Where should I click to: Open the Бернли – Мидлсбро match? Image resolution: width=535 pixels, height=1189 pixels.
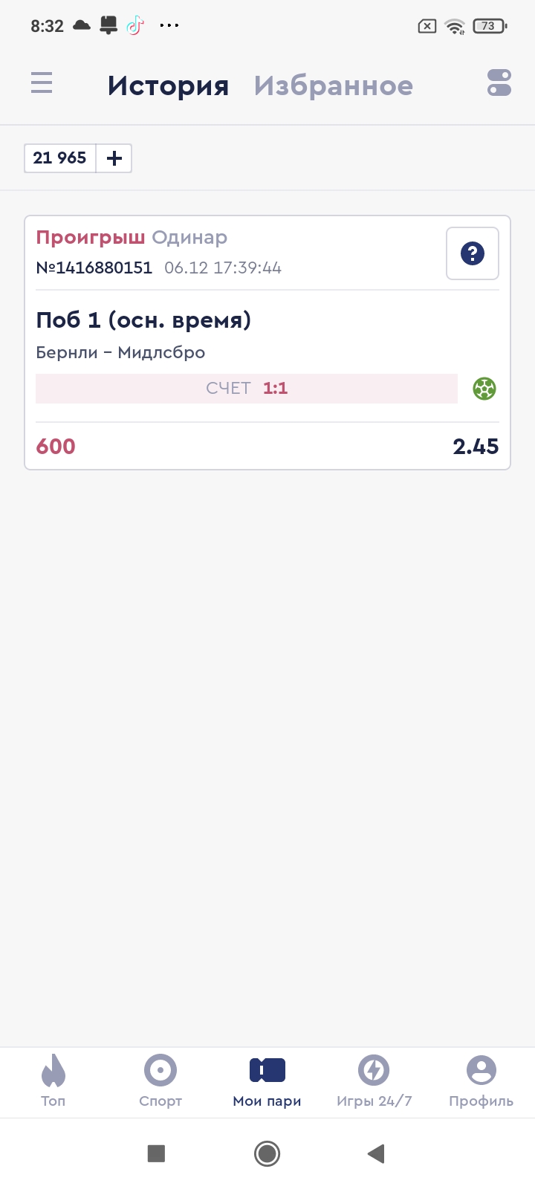point(120,352)
